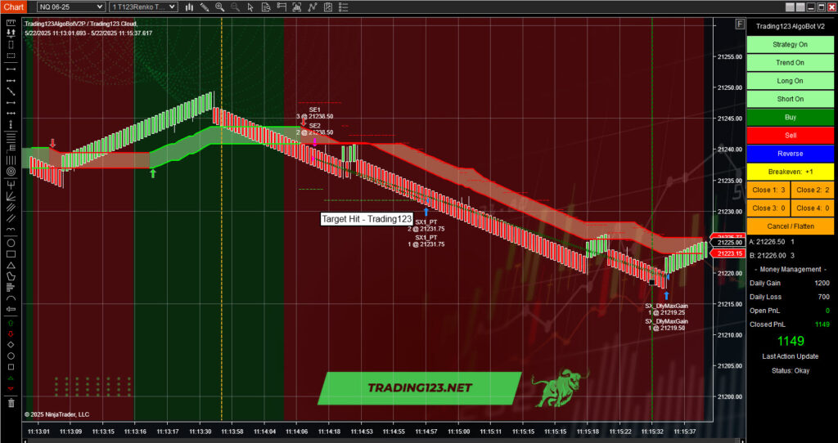Select the green up arrow marker tool
This screenshot has width=838, height=443.
(11, 323)
